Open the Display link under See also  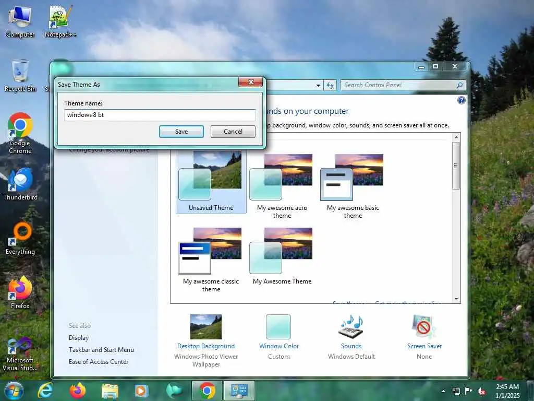pos(79,338)
